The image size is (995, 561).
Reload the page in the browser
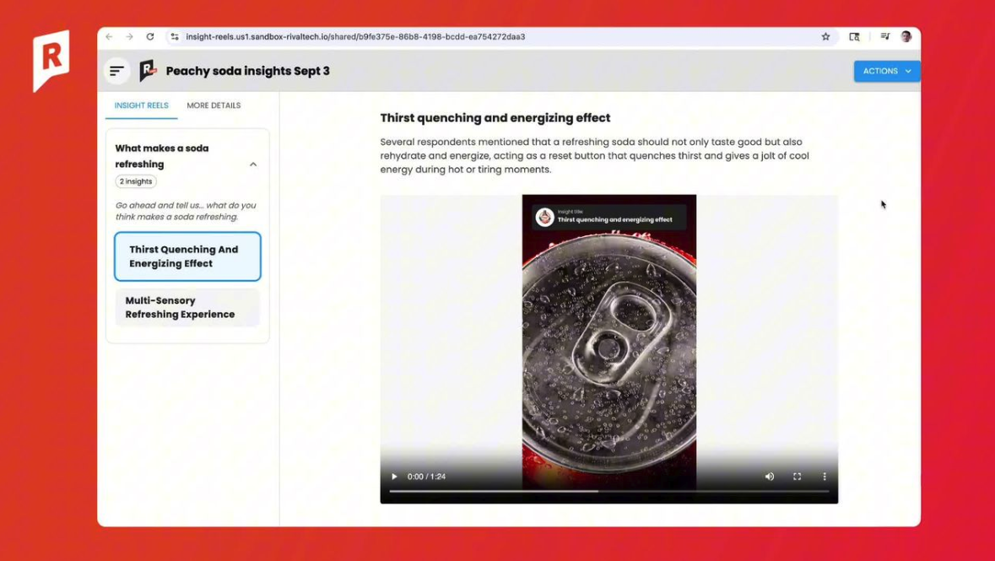coord(150,37)
